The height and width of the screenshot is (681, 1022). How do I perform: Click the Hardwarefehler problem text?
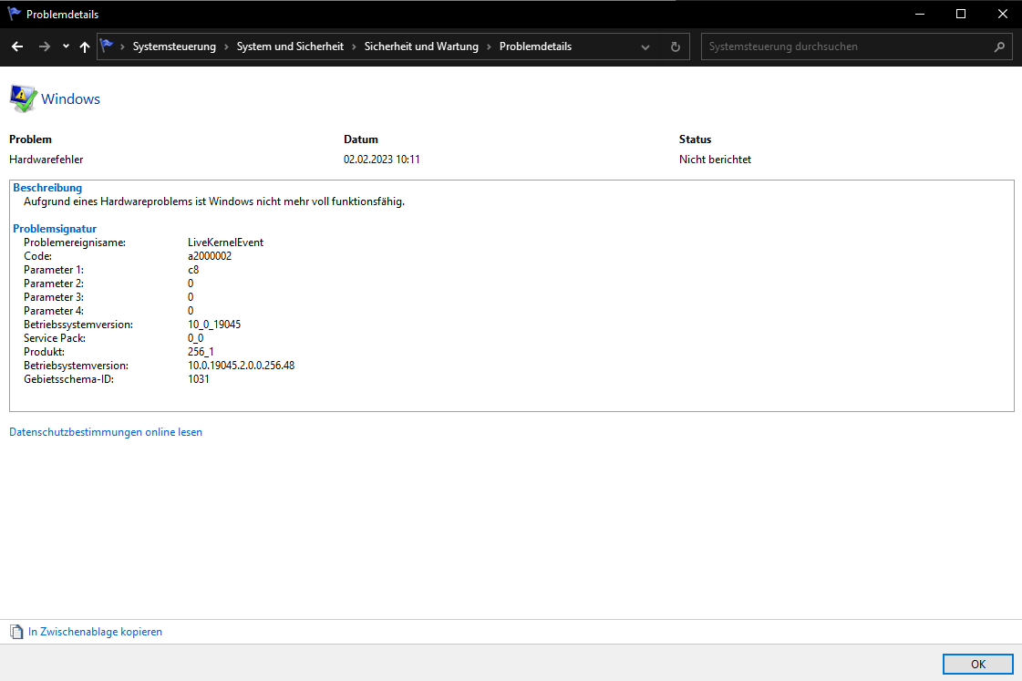coord(46,160)
